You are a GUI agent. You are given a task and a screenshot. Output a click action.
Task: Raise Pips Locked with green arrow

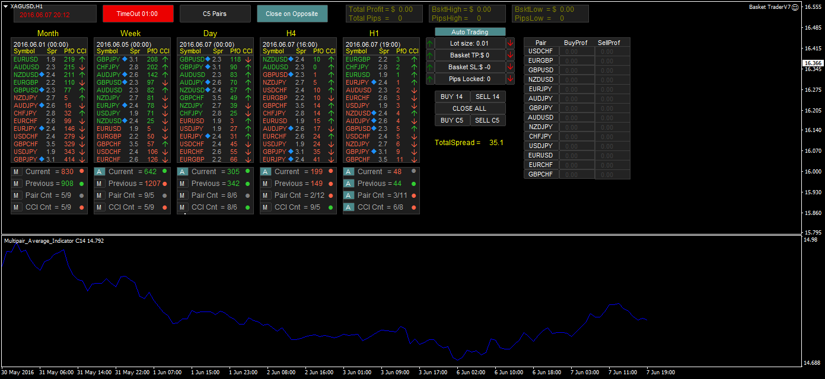[430, 79]
